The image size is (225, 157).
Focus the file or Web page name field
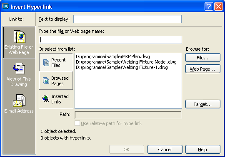pos(110,40)
